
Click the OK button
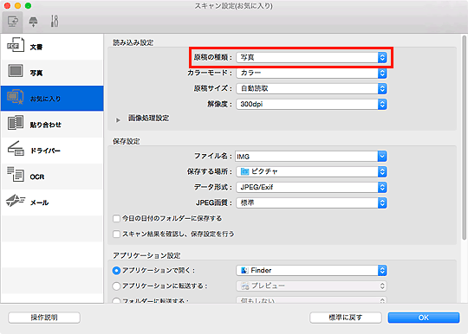point(424,318)
